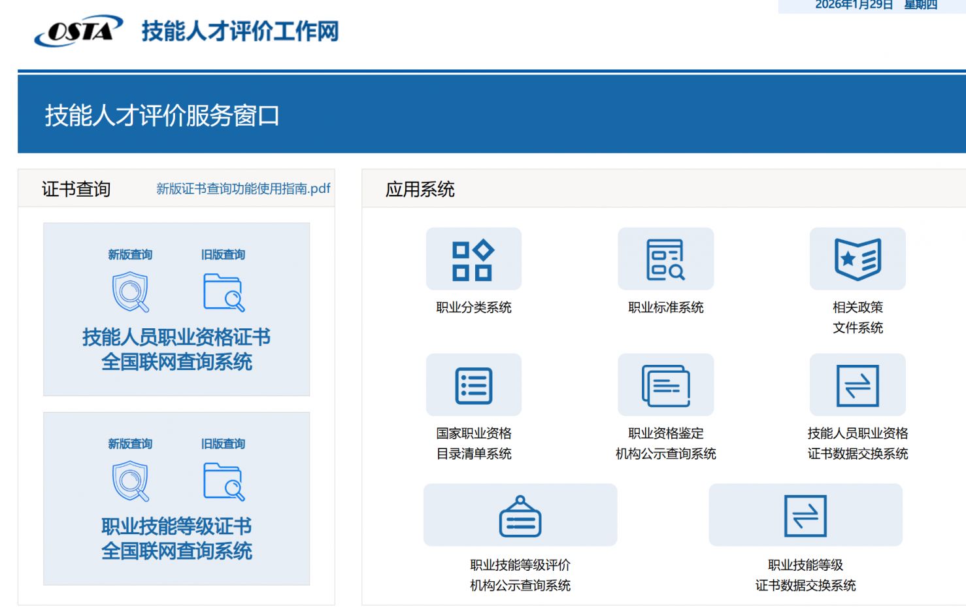Open the 新版证书查询功能使用指南.pdf link
Screen dimensions: 966x610
click(x=243, y=189)
